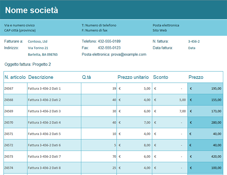Select the Sconto column header
The width and height of the screenshot is (227, 175).
pyautogui.click(x=160, y=77)
